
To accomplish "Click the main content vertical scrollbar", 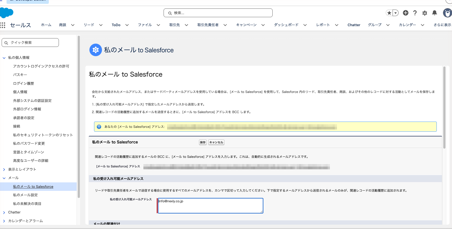I will [x=444, y=108].
